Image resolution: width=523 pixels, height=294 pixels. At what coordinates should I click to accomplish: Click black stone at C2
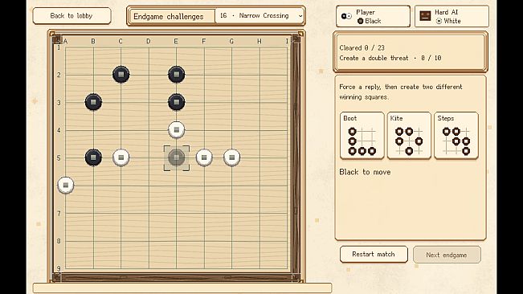pos(121,75)
